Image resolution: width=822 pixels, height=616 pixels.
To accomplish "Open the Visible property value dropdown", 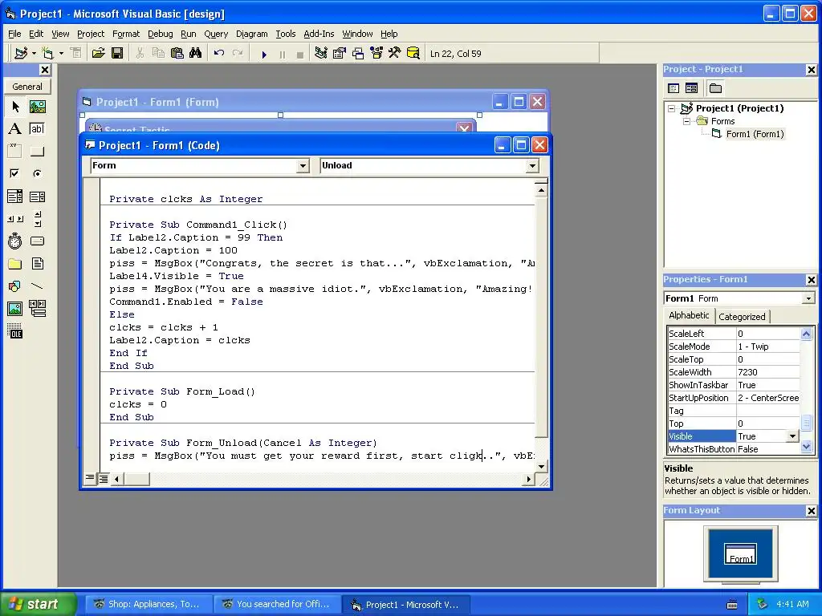I will coord(792,436).
